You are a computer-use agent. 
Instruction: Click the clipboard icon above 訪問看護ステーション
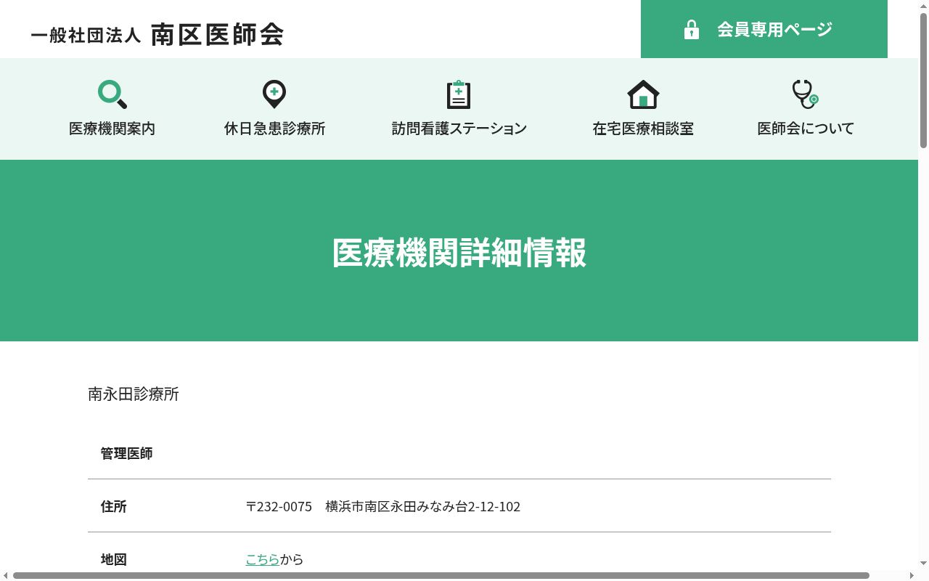(x=459, y=94)
